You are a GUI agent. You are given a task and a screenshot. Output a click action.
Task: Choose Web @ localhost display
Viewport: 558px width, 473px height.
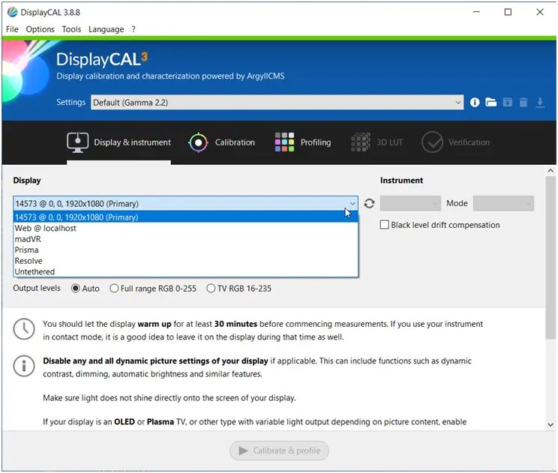coord(185,229)
